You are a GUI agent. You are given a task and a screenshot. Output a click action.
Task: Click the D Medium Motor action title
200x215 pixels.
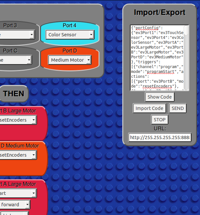(20, 146)
